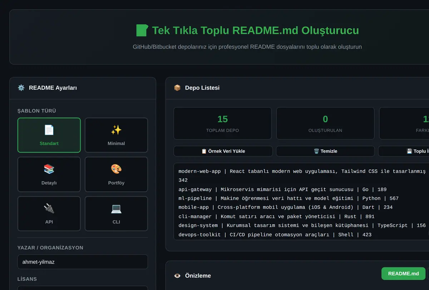Screen dimensions: 429x290
Task: Click the Depo Listesi package icon
Action: (x=177, y=88)
